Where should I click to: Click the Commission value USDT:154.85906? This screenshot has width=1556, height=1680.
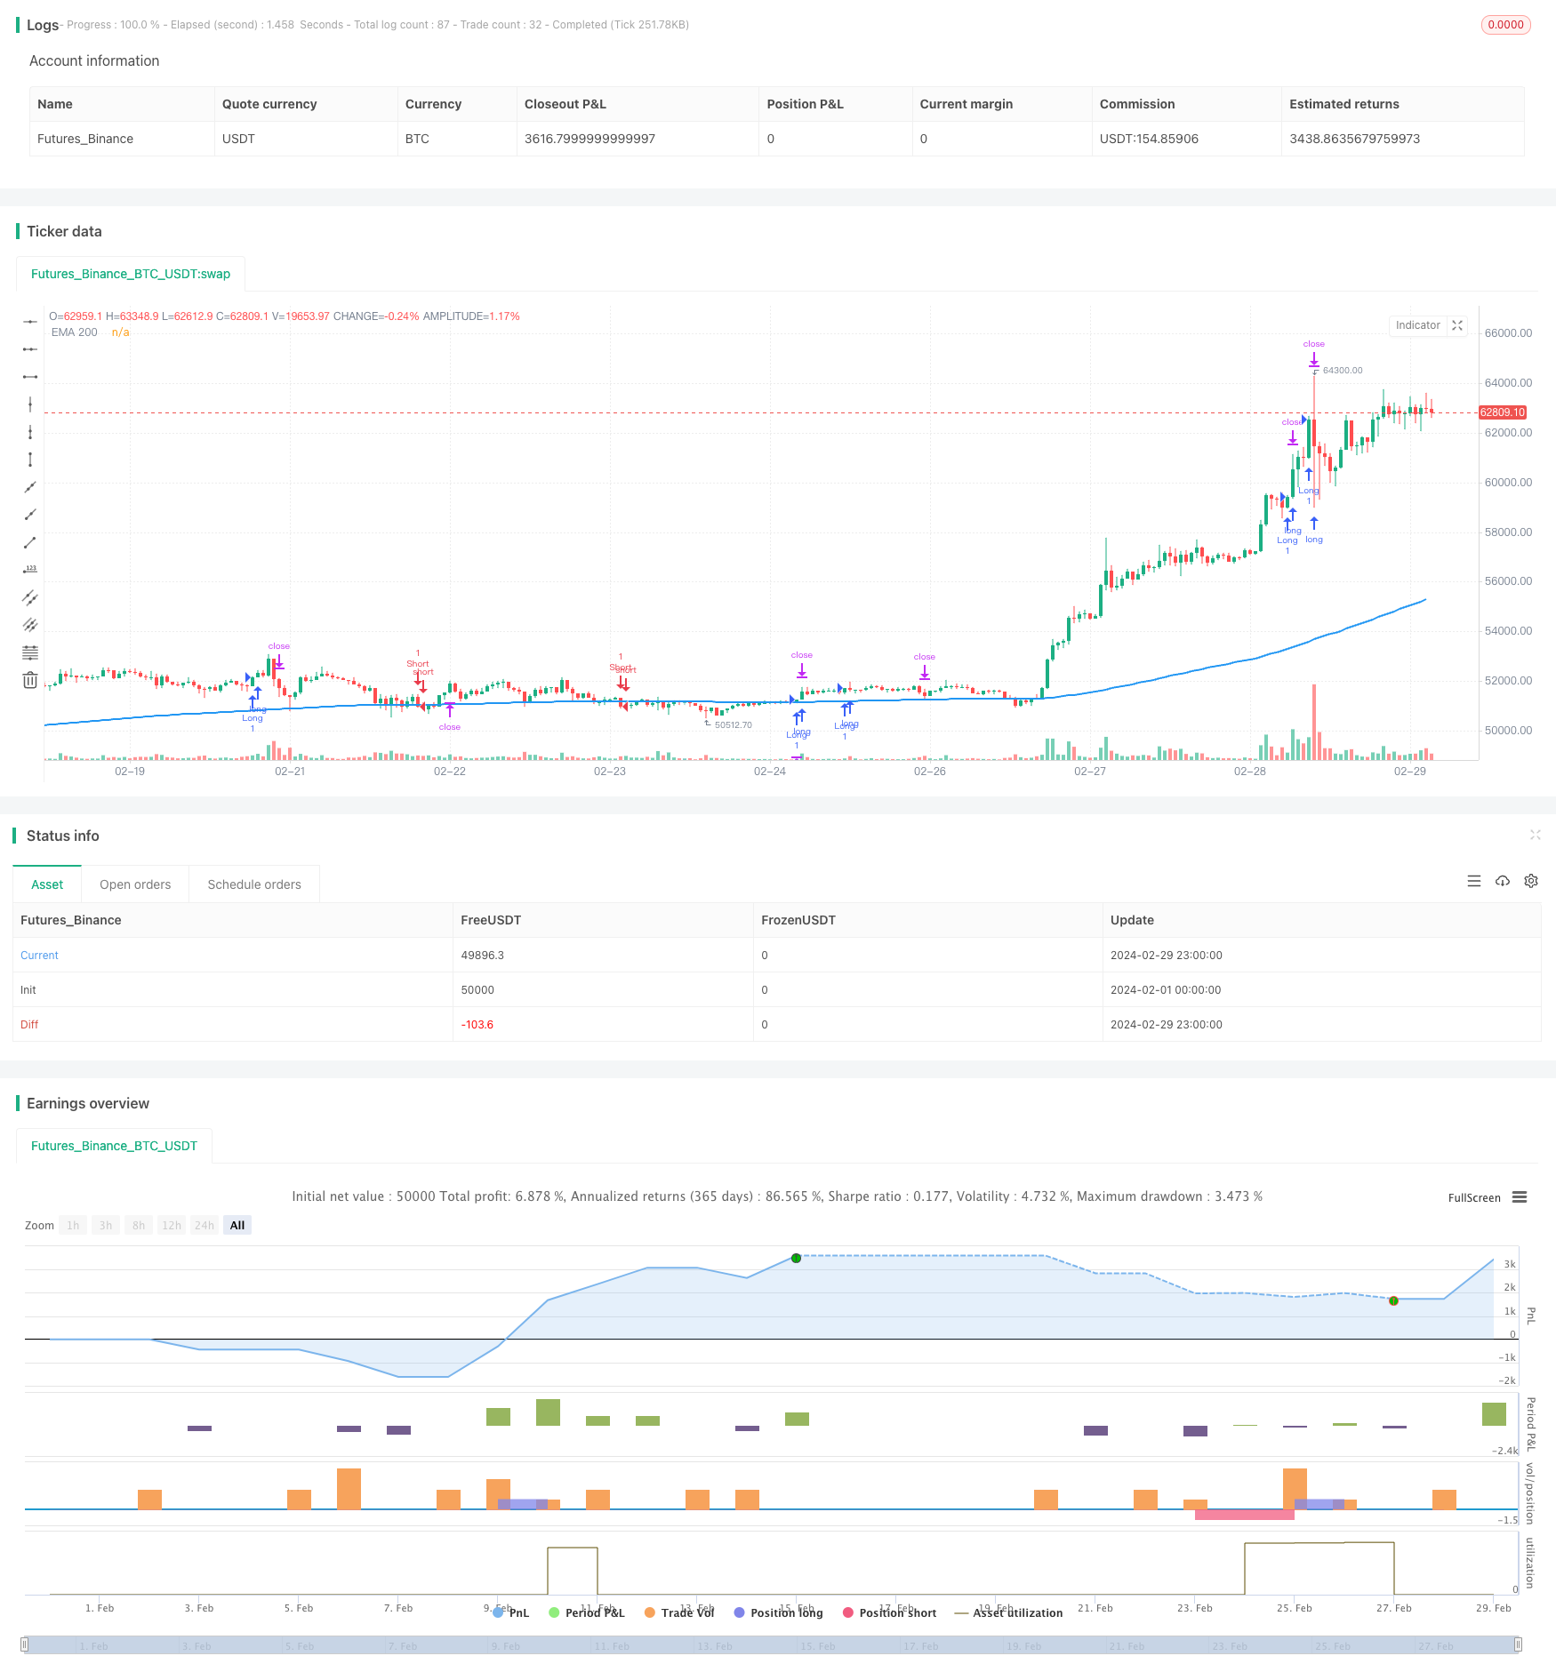[1149, 139]
